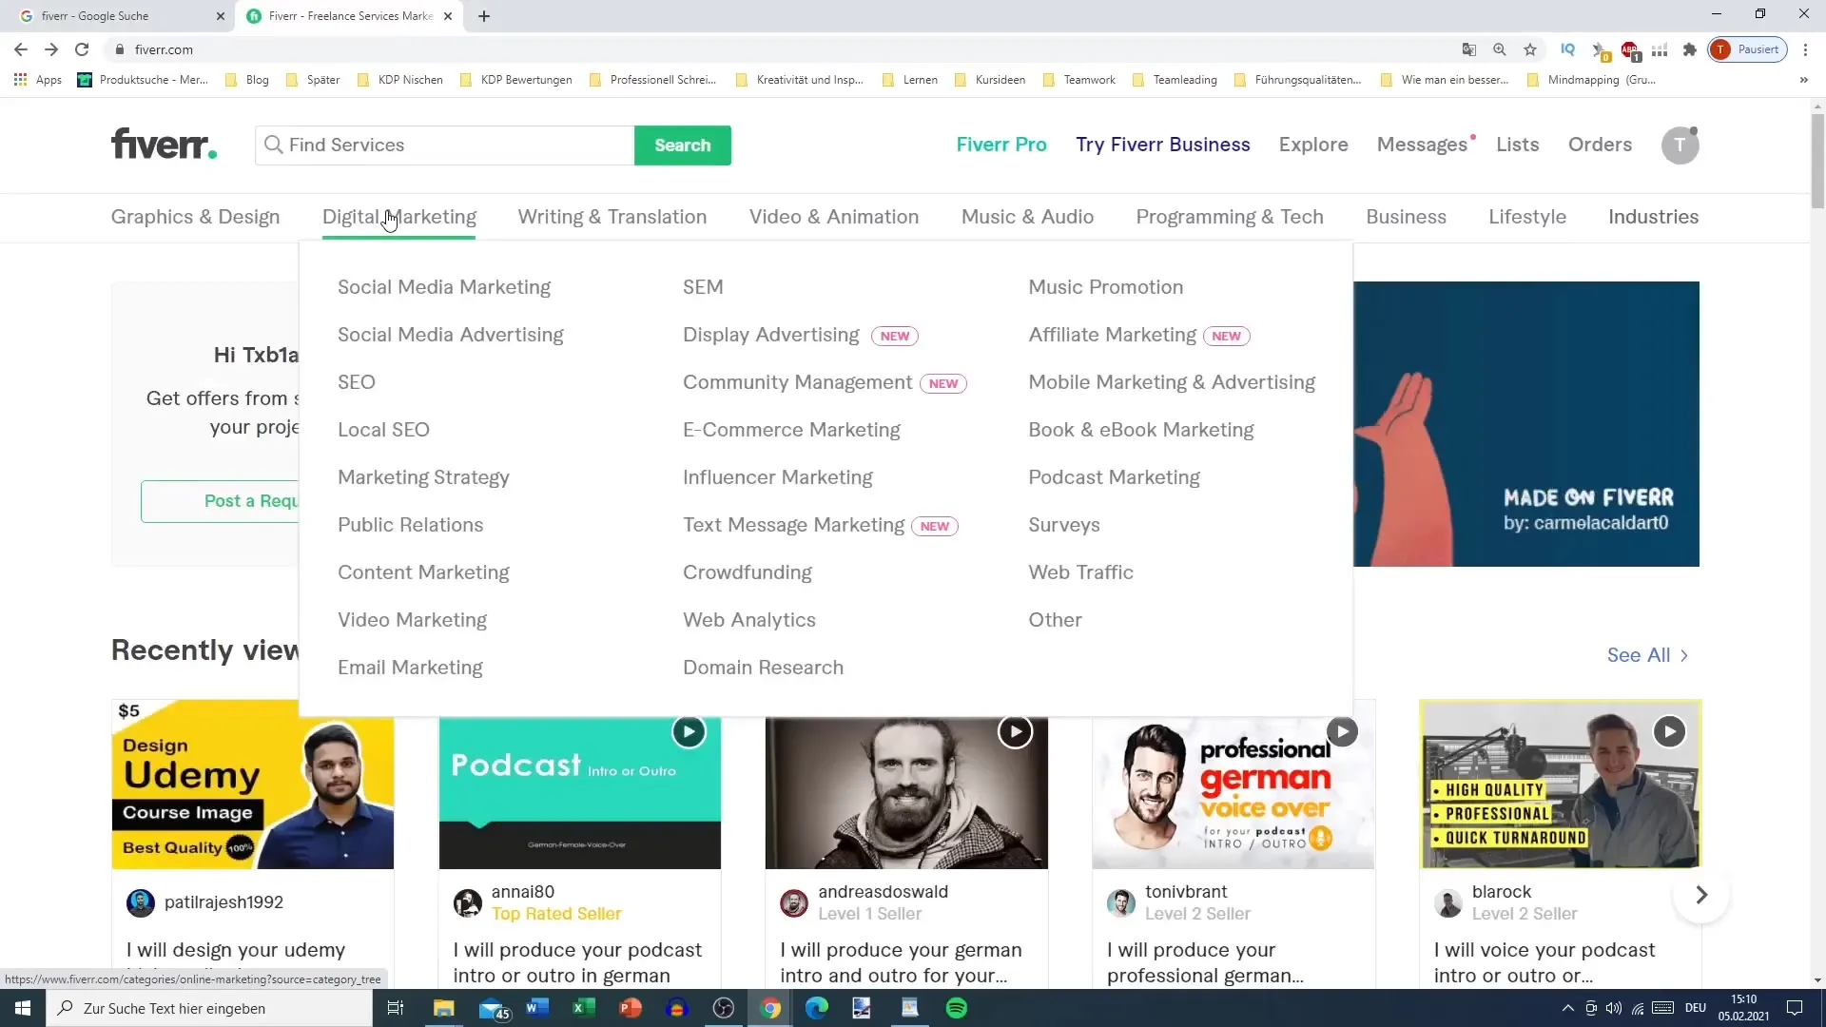The image size is (1826, 1027).
Task: Click the Fiverr logo
Action: [x=164, y=145]
